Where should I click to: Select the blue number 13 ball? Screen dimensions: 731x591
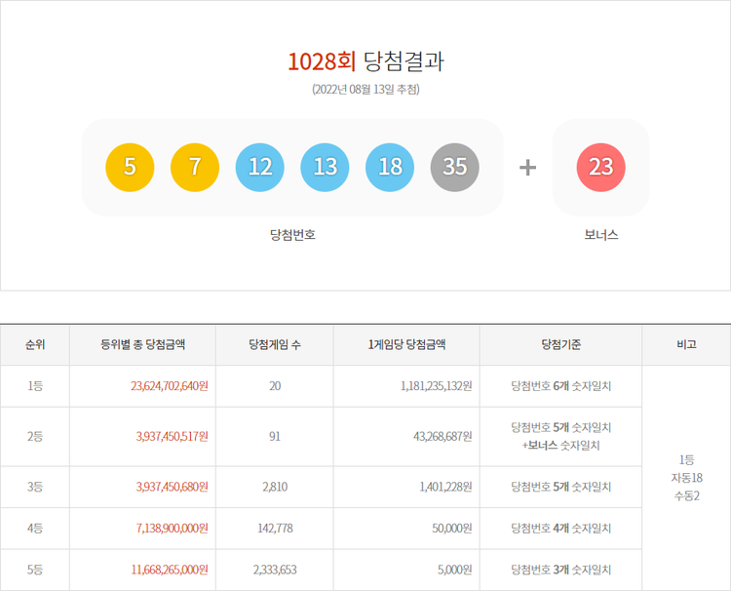point(325,167)
